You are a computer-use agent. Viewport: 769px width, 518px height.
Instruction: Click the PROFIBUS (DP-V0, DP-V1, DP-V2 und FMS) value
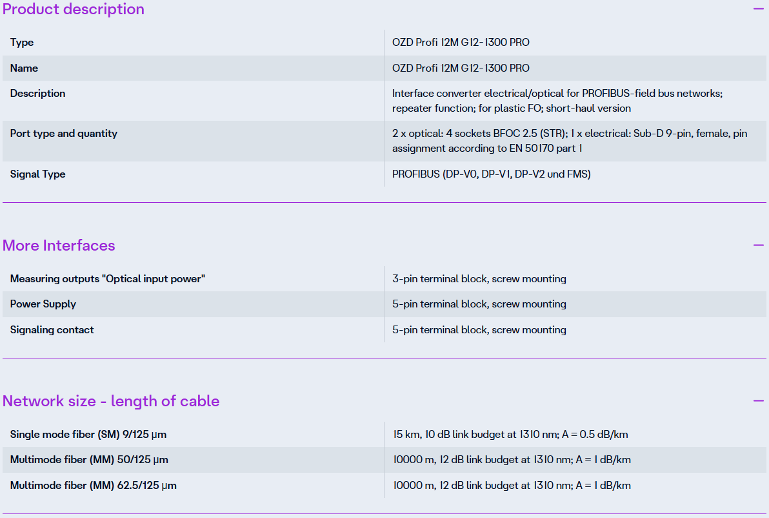pyautogui.click(x=492, y=174)
